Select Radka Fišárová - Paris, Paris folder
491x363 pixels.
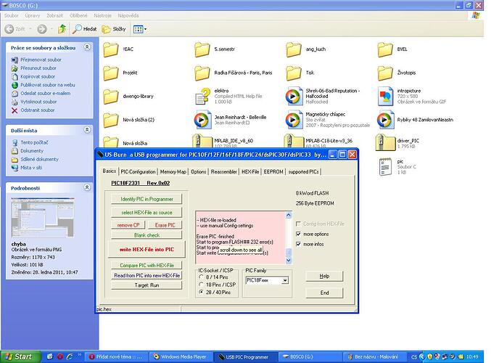coord(202,73)
